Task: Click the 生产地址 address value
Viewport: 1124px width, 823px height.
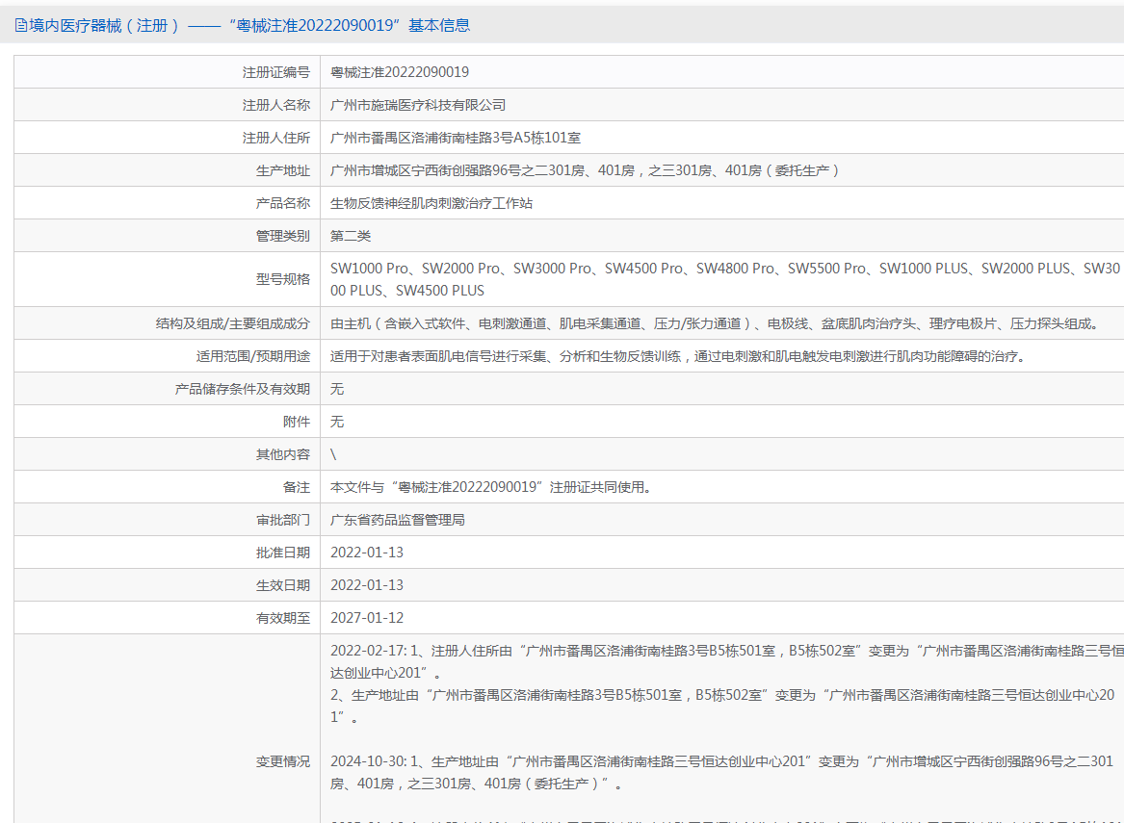Action: coord(586,170)
